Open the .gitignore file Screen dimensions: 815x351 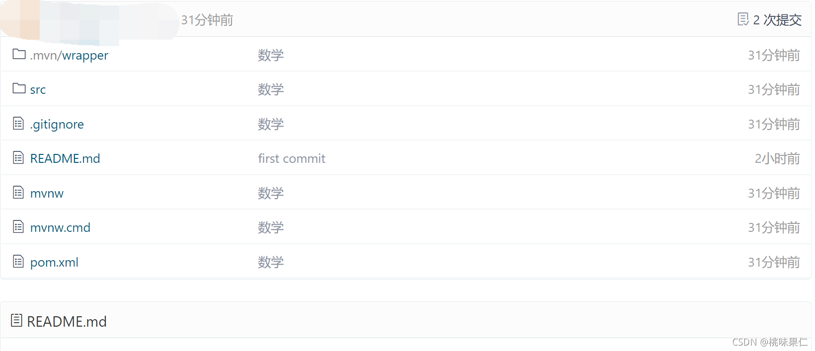[x=57, y=124]
